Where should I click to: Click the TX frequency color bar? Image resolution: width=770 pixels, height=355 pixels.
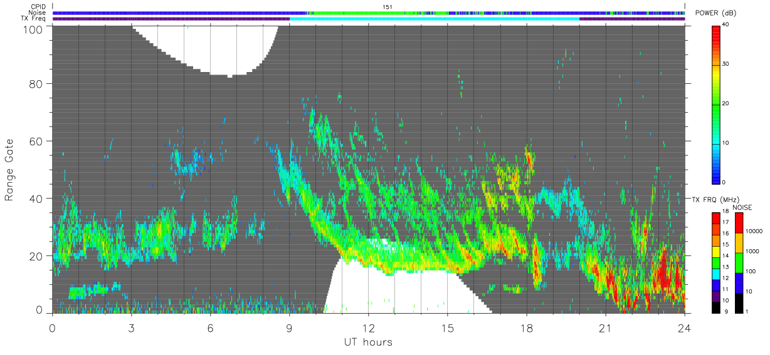717,263
